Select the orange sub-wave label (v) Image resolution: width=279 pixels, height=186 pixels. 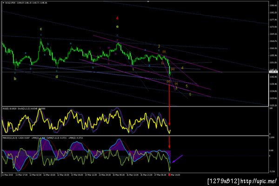(176, 84)
